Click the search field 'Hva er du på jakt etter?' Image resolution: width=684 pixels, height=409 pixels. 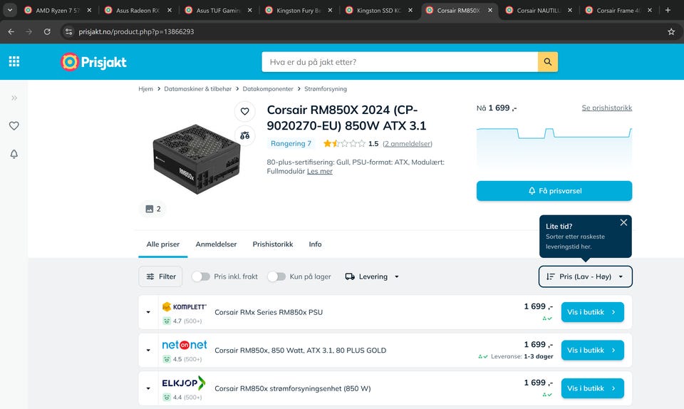pyautogui.click(x=400, y=62)
